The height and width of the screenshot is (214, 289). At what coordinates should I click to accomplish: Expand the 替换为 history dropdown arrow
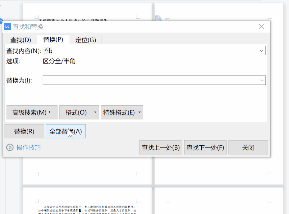(261, 80)
